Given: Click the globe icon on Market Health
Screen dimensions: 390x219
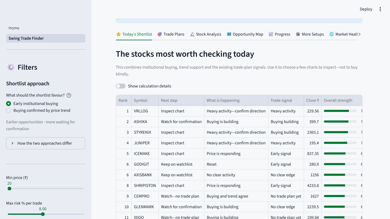Looking at the screenshot, I should coord(331,34).
